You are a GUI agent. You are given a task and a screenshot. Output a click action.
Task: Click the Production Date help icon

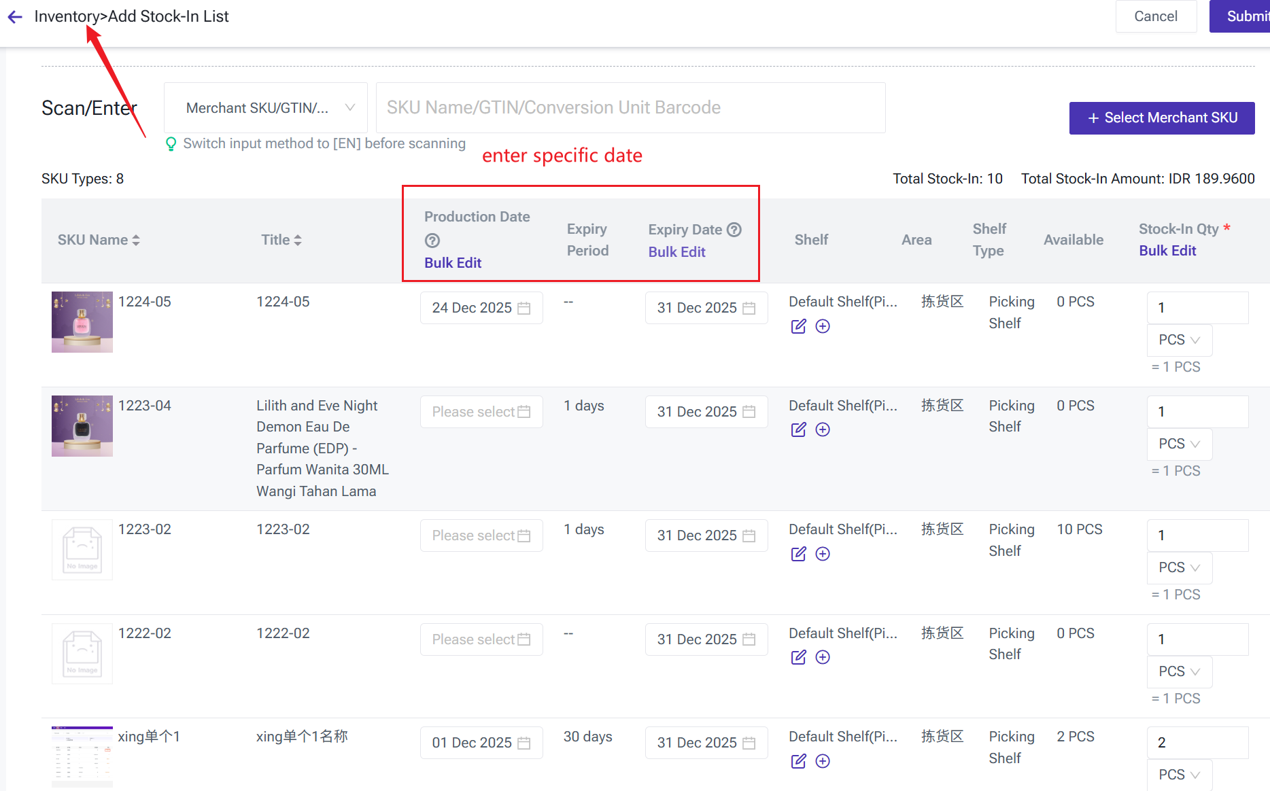pyautogui.click(x=432, y=241)
